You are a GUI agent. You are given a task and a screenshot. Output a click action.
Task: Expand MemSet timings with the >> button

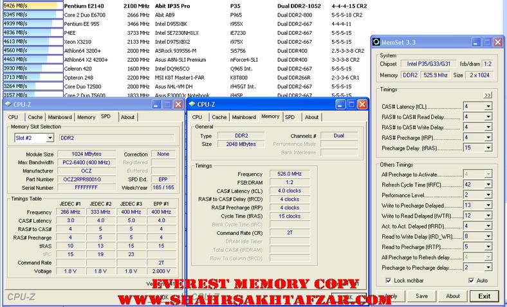coord(488,95)
